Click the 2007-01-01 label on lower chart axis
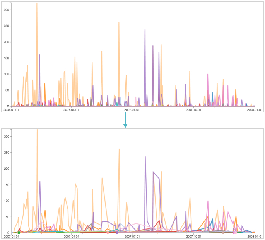This screenshot has width=265, height=240. 11,236
